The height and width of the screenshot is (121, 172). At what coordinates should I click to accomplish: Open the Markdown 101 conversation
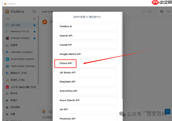[21, 31]
